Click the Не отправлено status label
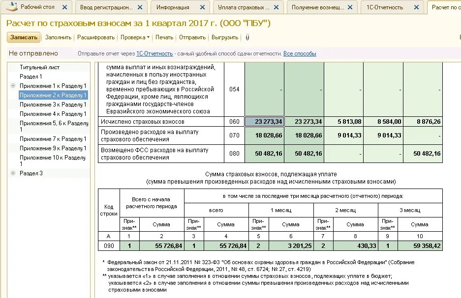461x298 pixels. (33, 54)
